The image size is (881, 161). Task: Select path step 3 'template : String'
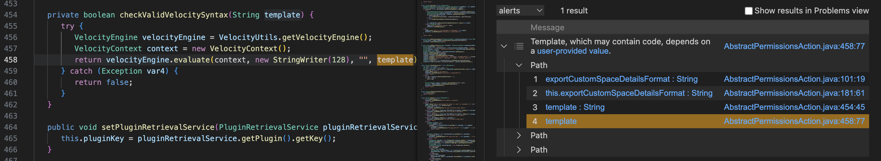[x=575, y=107]
